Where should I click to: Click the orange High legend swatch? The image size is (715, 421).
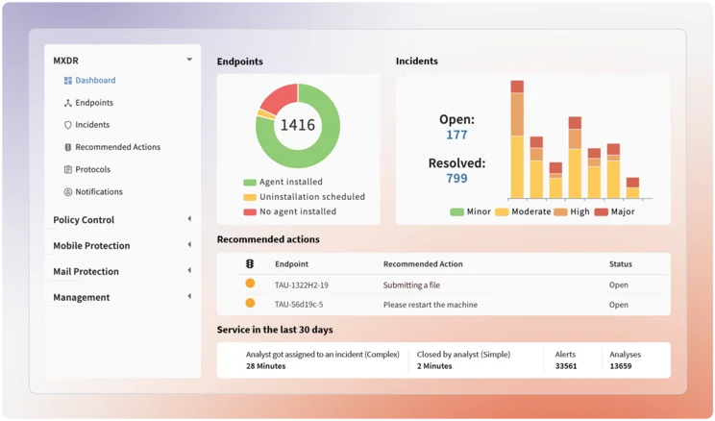click(x=560, y=212)
